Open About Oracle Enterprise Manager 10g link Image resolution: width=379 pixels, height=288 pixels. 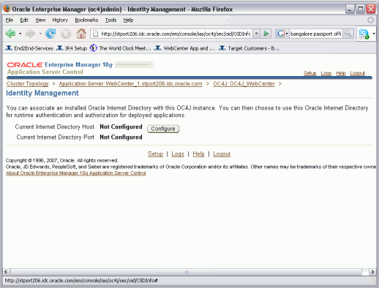tap(76, 173)
